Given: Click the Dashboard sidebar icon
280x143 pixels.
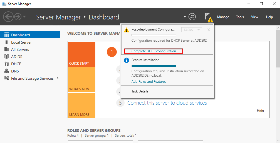Looking at the screenshot, I should [x=7, y=35].
